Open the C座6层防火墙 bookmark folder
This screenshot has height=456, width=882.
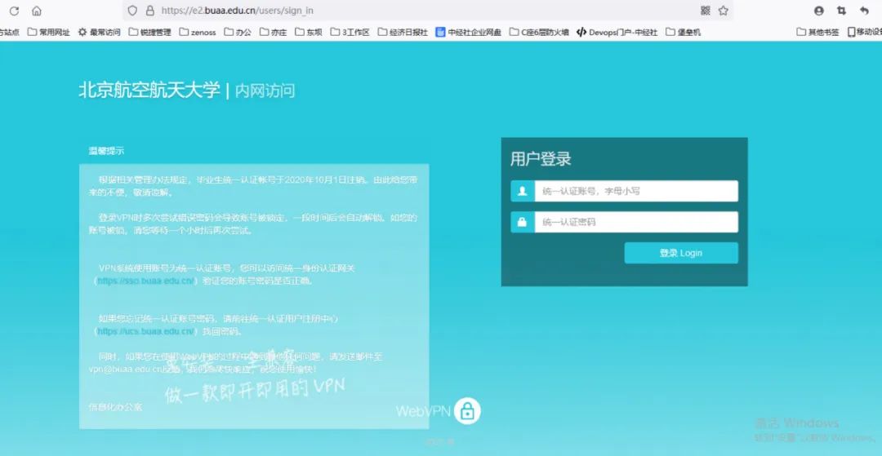tap(540, 32)
